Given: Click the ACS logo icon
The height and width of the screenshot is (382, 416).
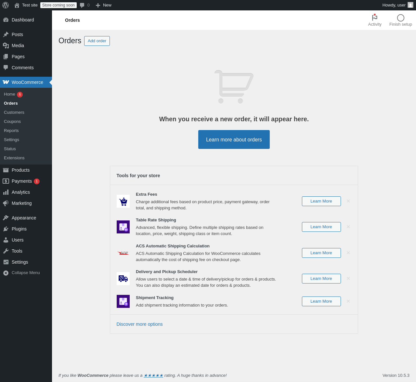Looking at the screenshot, I should 123,253.
